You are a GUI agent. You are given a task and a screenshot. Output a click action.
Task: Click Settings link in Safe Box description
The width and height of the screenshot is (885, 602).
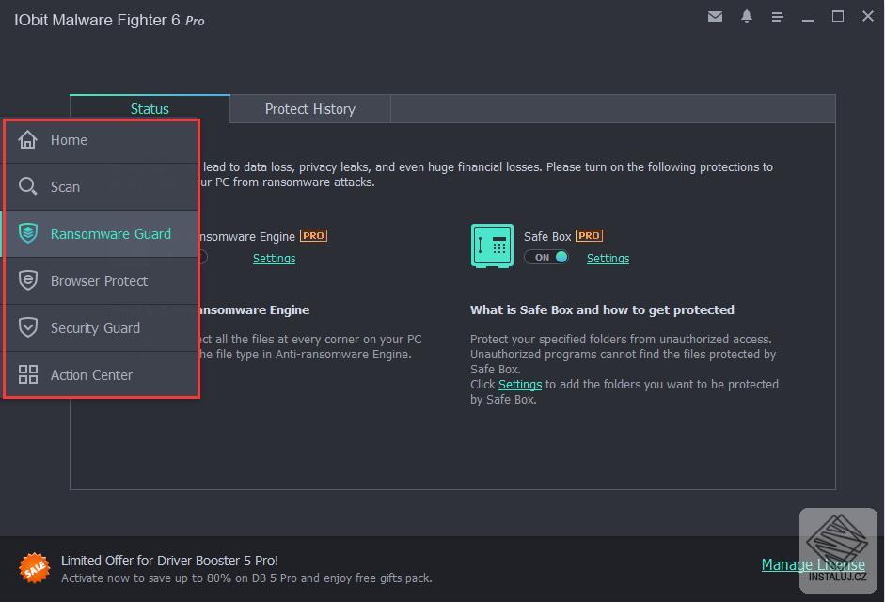point(520,384)
